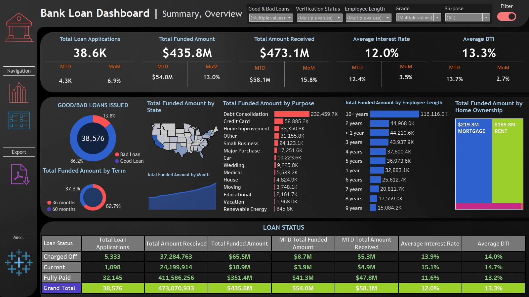Click the Wedding purpose label

pos(234,165)
